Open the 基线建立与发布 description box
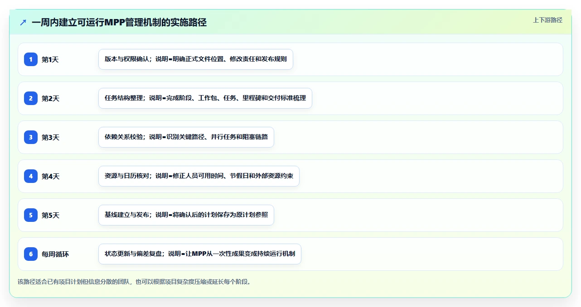Image resolution: width=581 pixels, height=307 pixels. (x=186, y=215)
